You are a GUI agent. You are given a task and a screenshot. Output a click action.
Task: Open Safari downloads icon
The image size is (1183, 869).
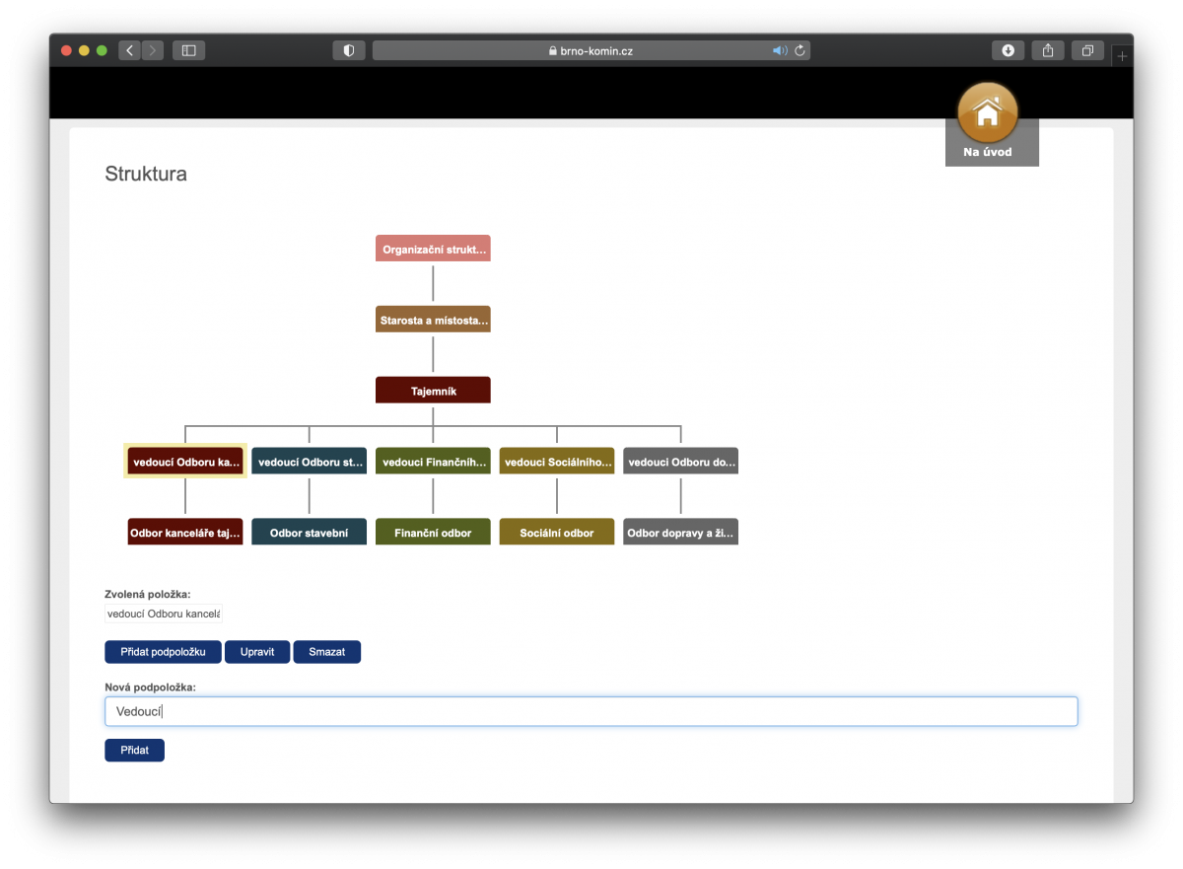1008,50
